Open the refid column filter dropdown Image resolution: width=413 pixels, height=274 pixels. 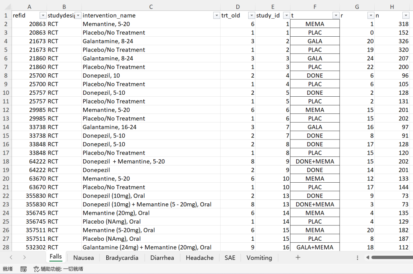[x=42, y=15]
